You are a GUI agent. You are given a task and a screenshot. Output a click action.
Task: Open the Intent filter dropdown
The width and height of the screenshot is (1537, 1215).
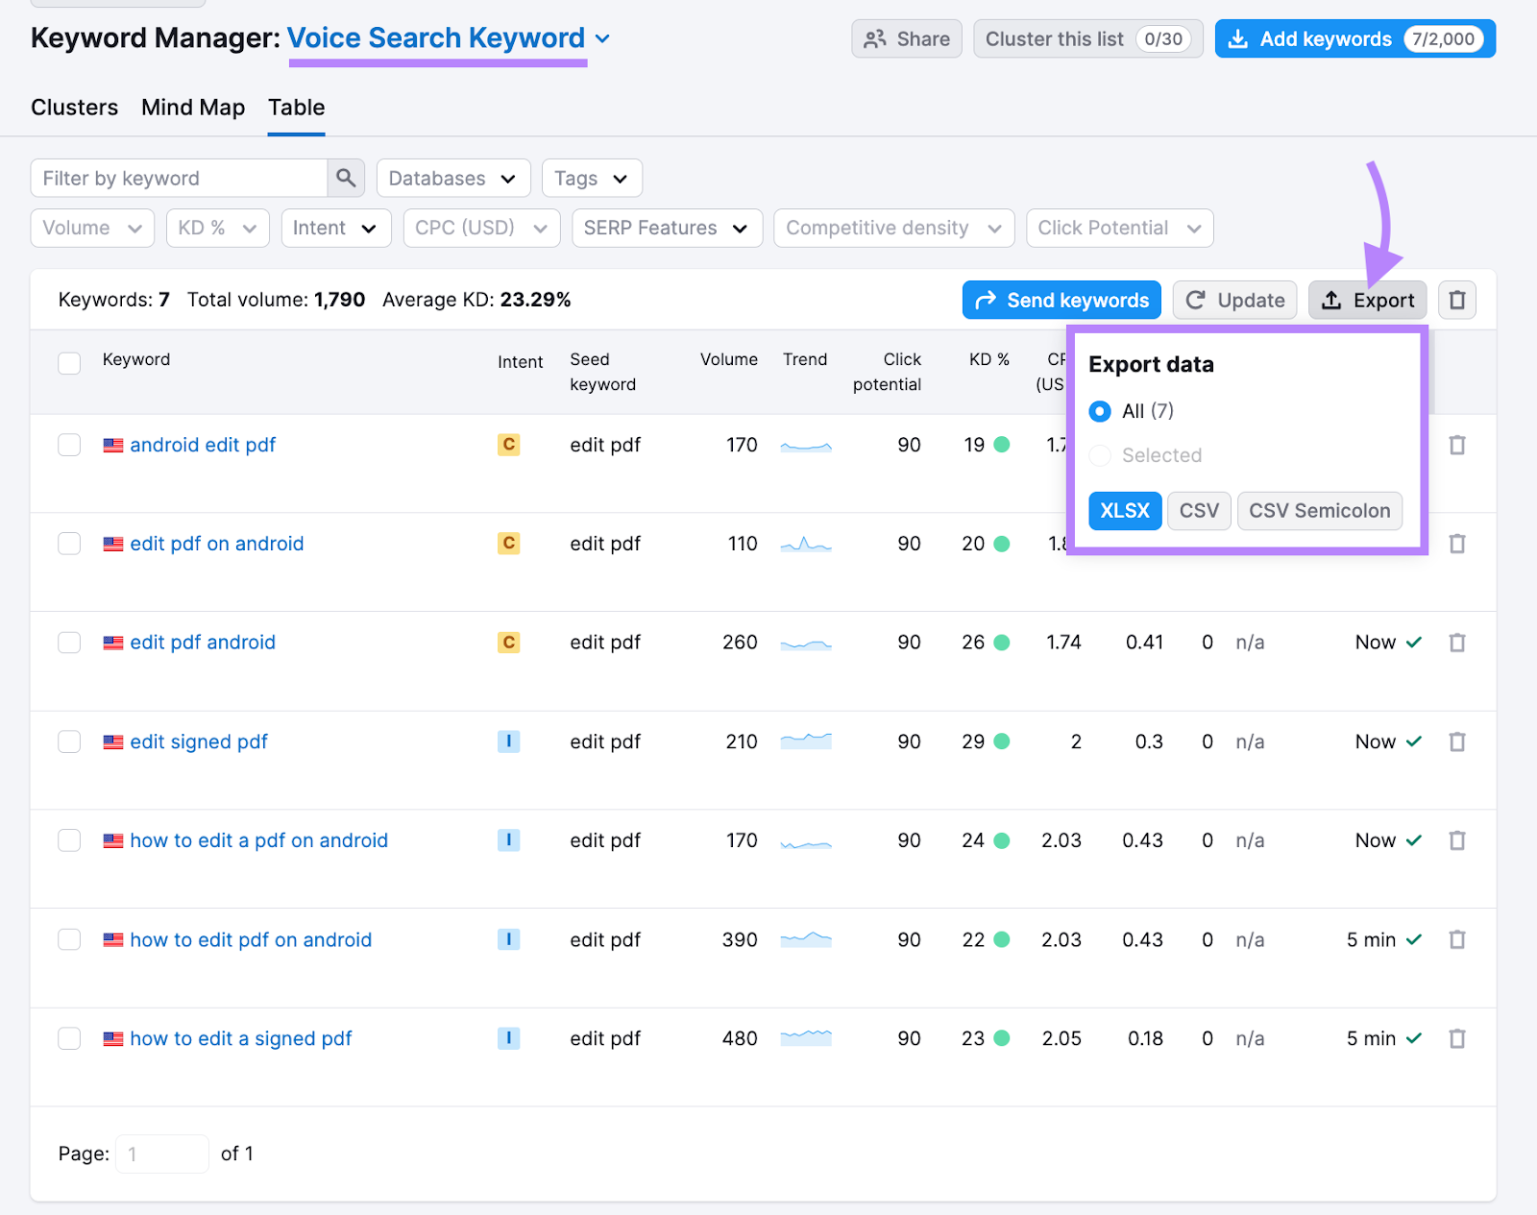[336, 229]
